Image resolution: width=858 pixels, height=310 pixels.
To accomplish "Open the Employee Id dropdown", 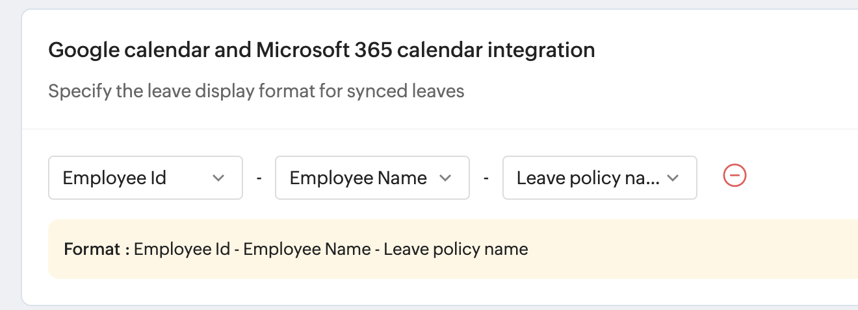I will point(146,178).
